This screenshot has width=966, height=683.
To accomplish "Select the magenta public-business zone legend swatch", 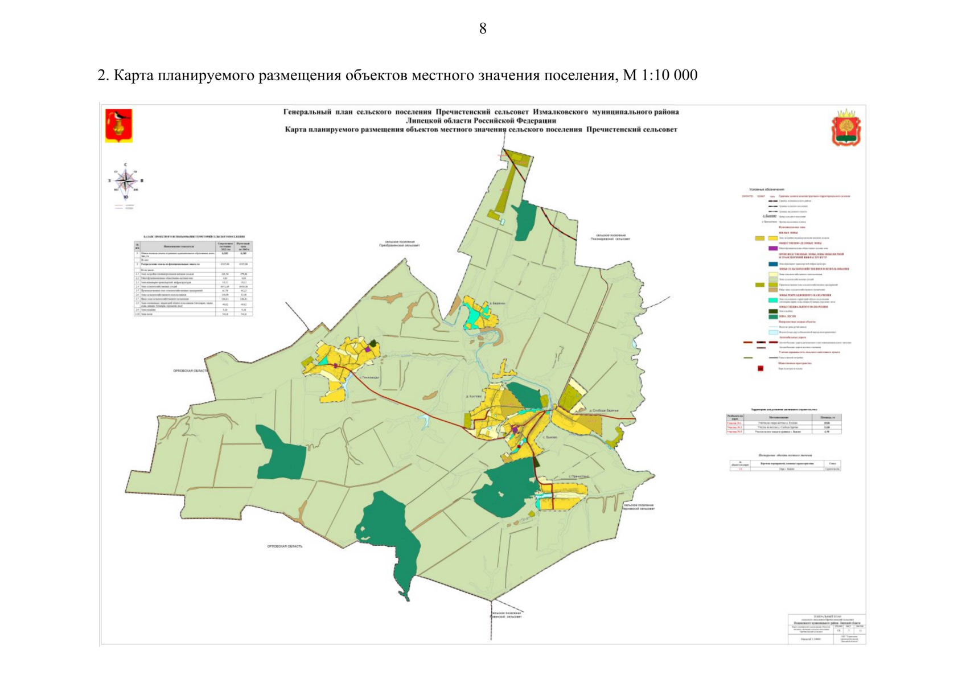I will pyautogui.click(x=772, y=248).
